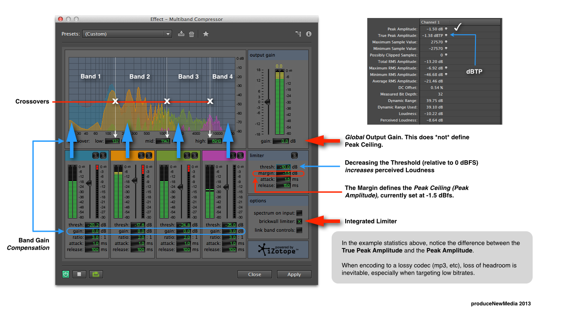
Task: Disable the brickwall limiter checkbox
Action: click(299, 221)
